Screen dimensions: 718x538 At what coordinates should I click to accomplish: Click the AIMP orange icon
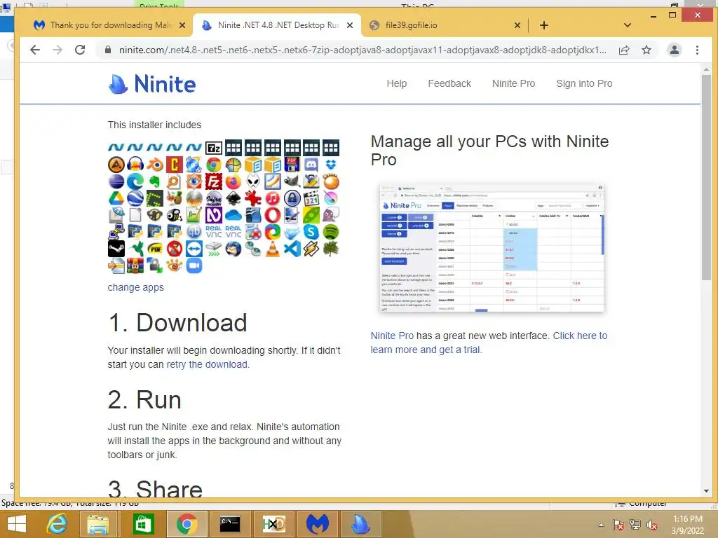click(116, 164)
